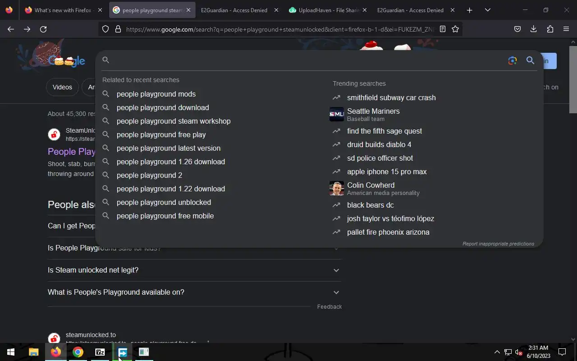Open Firefox downloads panel icon
This screenshot has width=577, height=361.
pyautogui.click(x=533, y=29)
